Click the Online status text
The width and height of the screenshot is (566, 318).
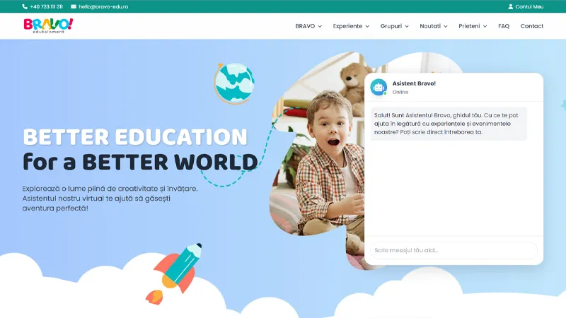(400, 92)
